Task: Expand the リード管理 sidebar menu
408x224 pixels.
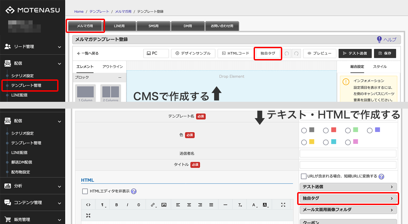Action: [33, 47]
